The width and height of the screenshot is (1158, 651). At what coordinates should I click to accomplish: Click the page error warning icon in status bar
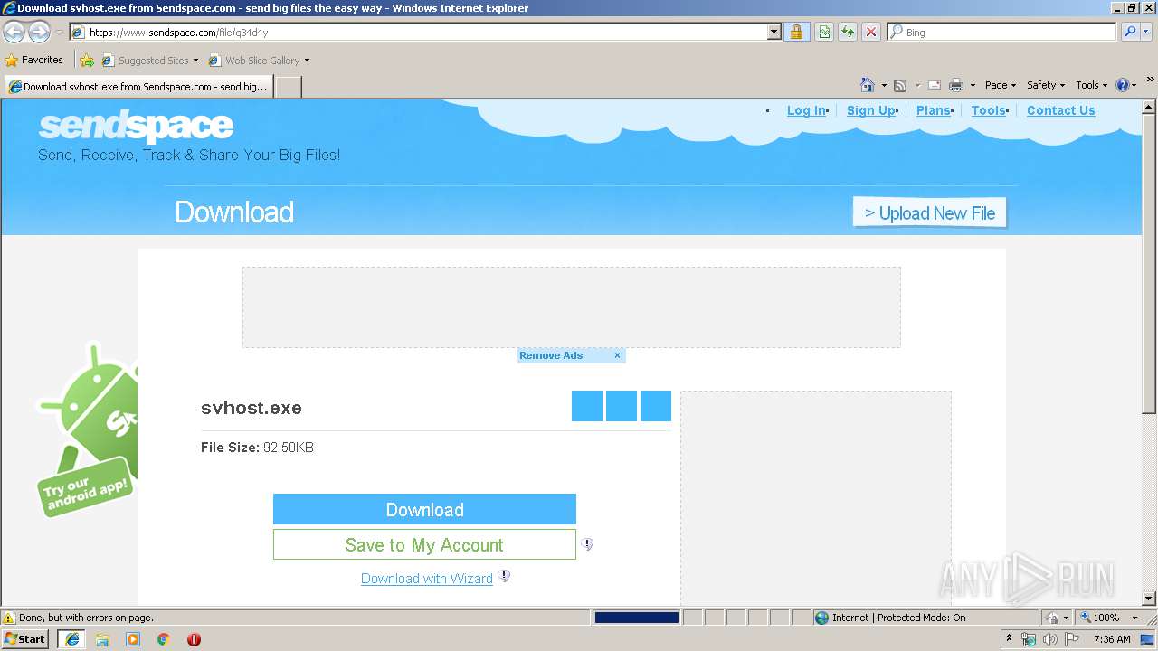point(9,618)
